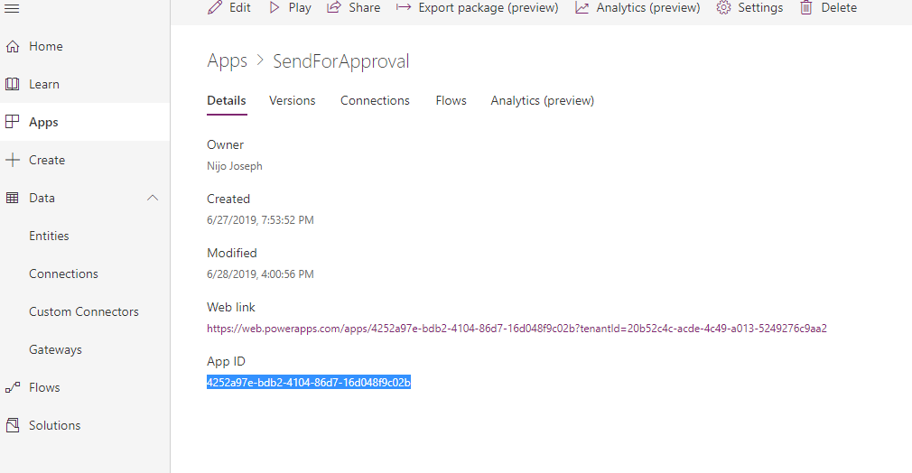Open the Analytics (preview) tab

[x=542, y=100]
